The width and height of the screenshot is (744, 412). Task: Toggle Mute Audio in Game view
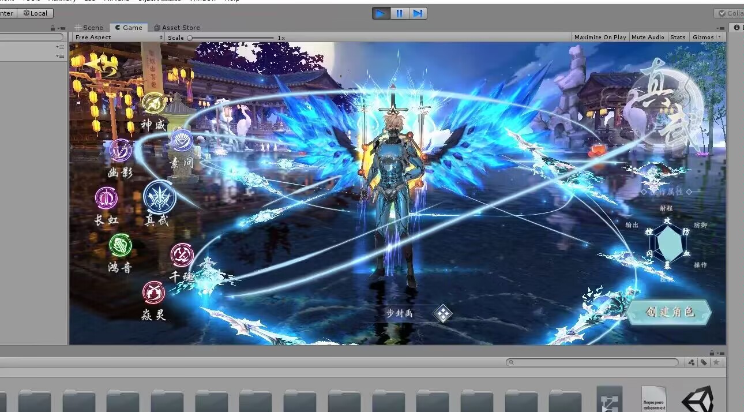648,38
